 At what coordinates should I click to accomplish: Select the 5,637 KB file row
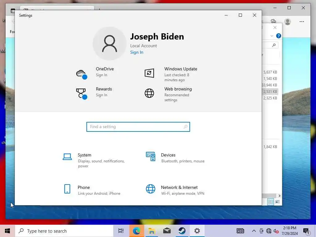point(270,72)
